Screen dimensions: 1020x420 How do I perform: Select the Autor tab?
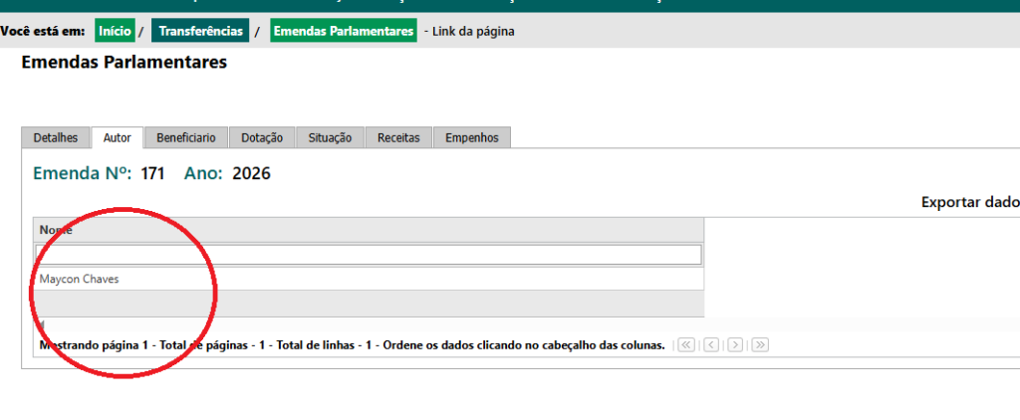[x=118, y=138]
